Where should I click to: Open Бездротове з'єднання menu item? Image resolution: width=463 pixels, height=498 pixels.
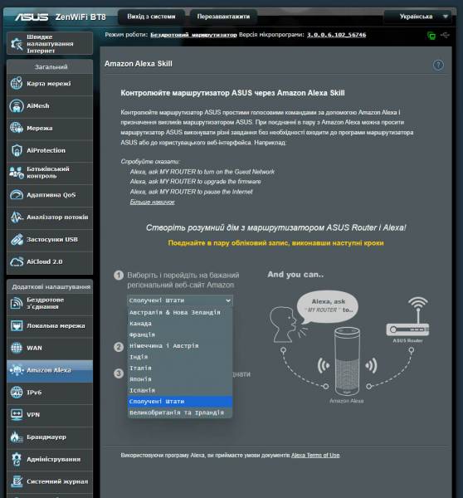(50, 303)
